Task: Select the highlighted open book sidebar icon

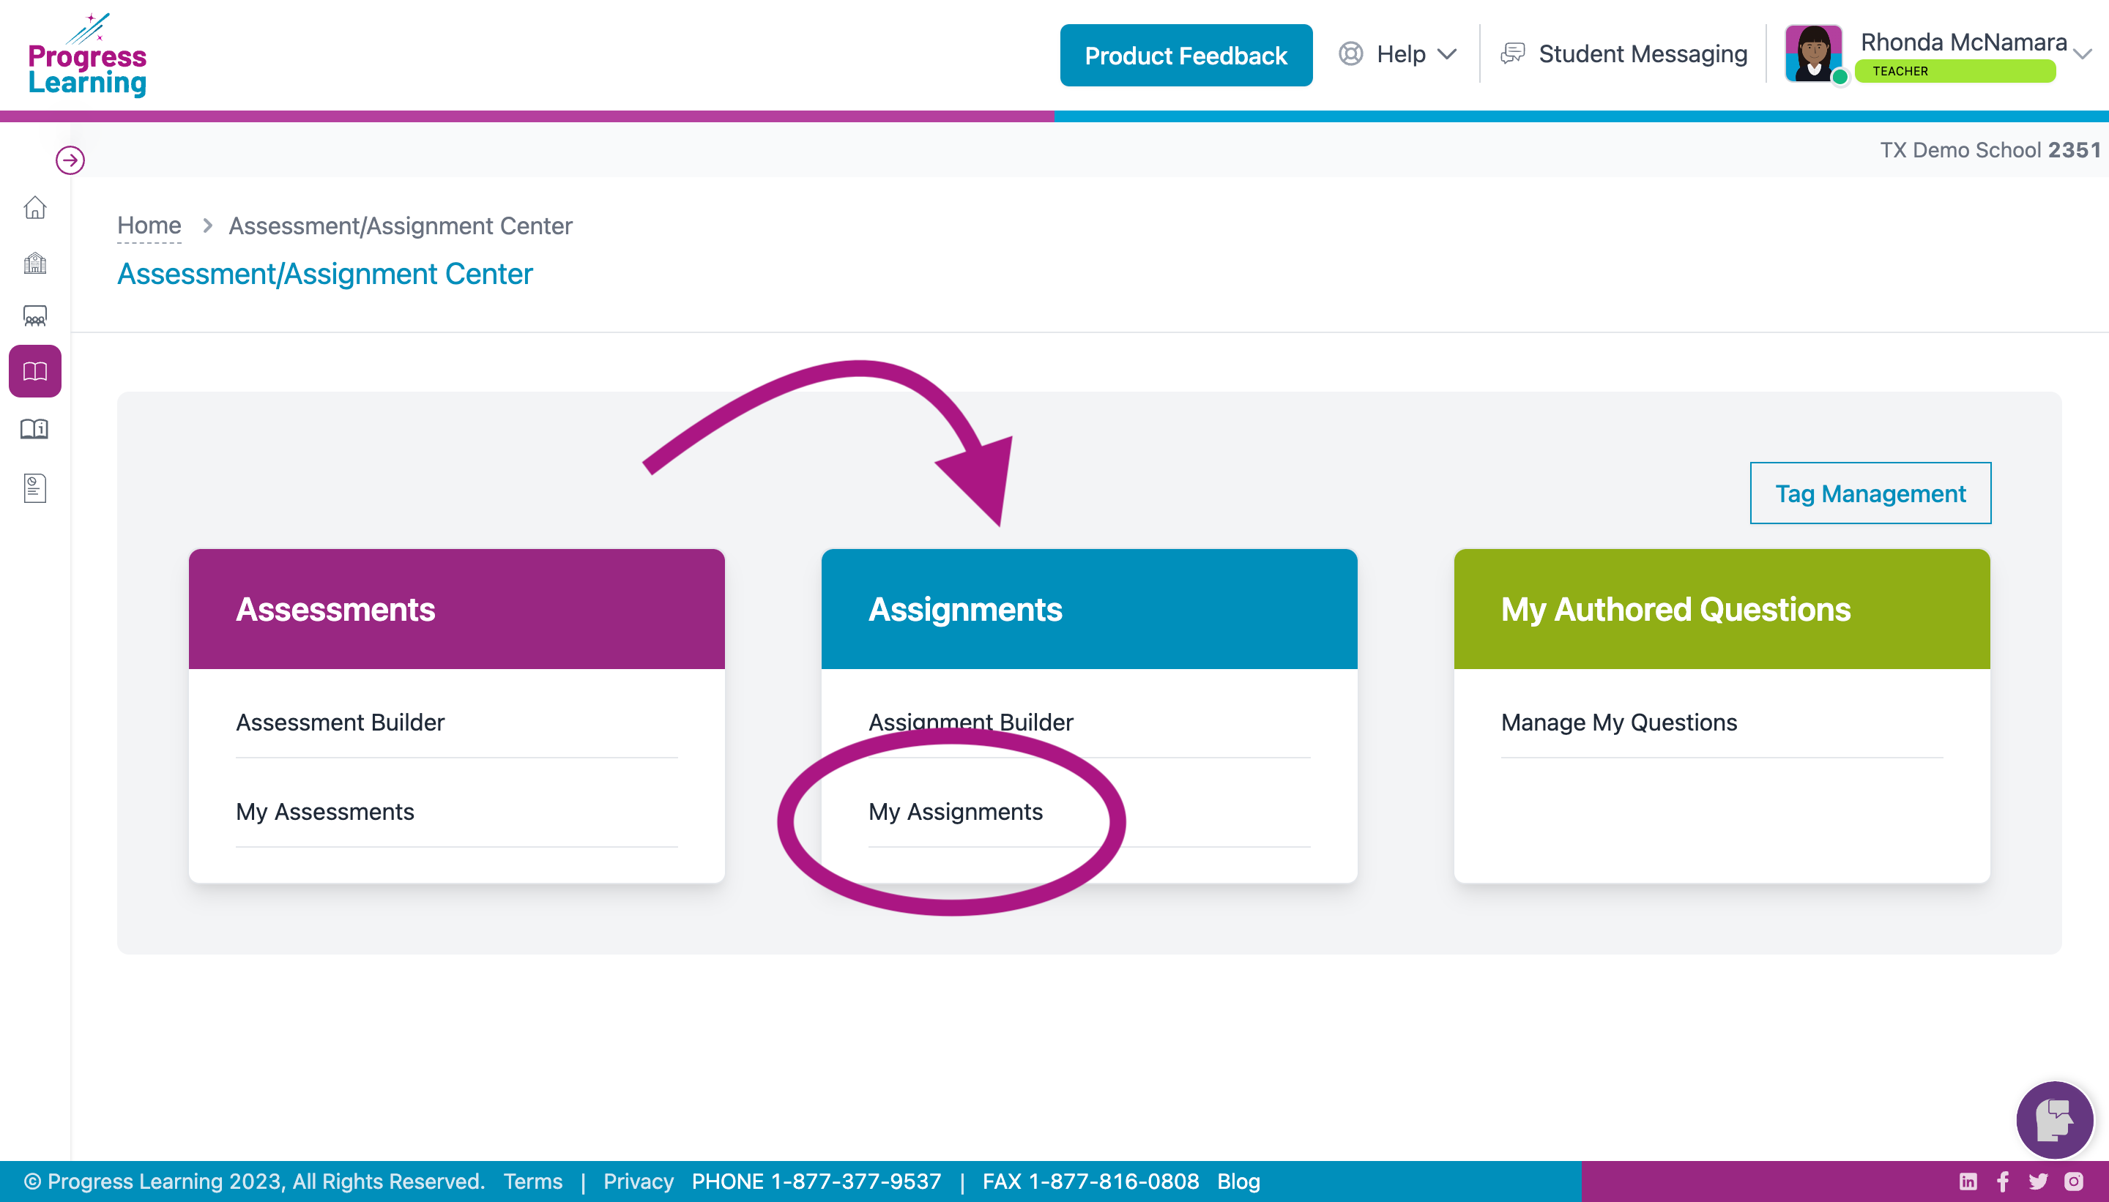Action: click(34, 371)
